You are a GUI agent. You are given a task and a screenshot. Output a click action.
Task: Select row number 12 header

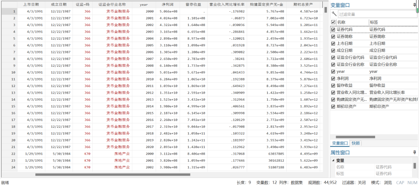point(10,86)
